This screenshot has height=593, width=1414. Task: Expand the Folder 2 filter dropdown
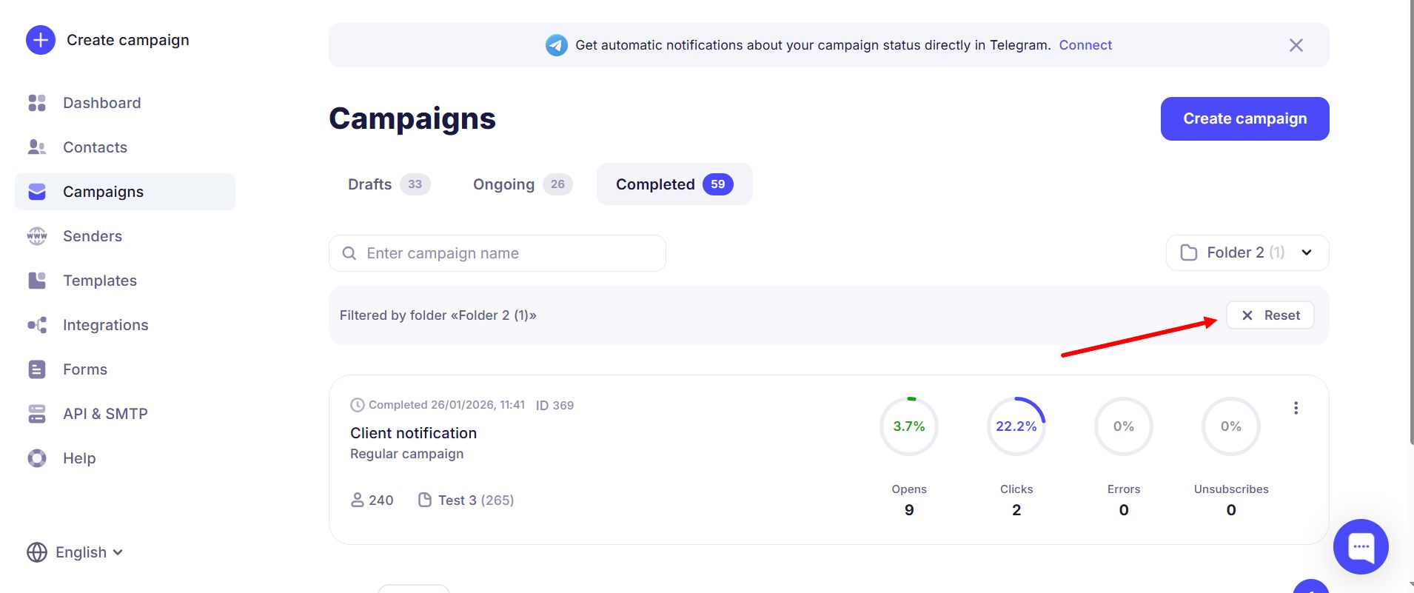tap(1247, 253)
